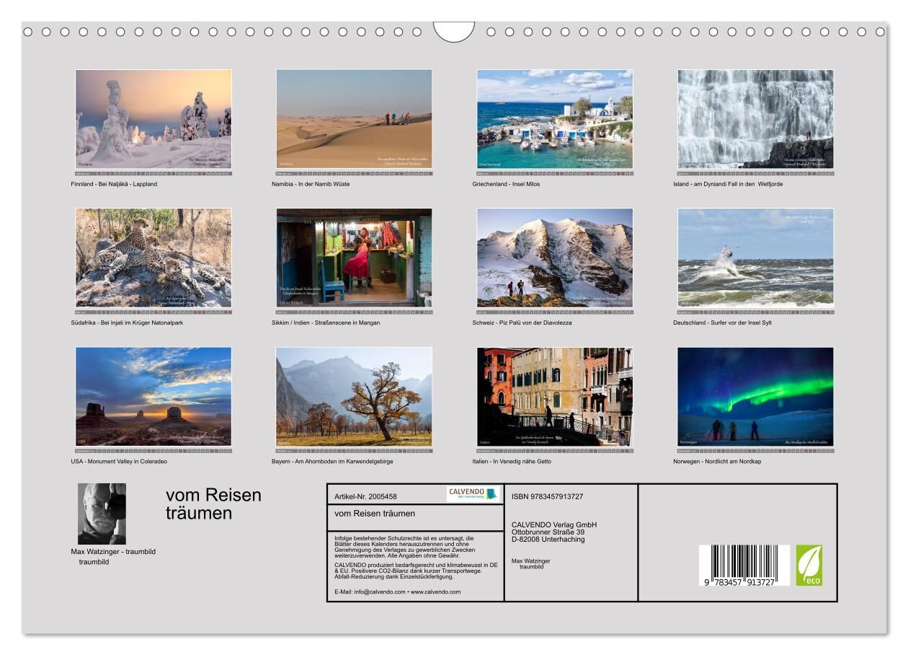Select the Sylt surfer photo
Viewport: 908px width, 655px height.
(755, 258)
